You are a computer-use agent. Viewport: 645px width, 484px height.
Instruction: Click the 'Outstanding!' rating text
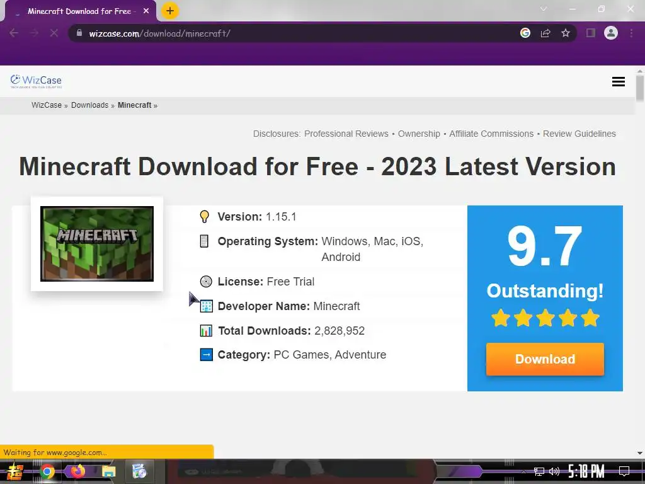tap(545, 291)
